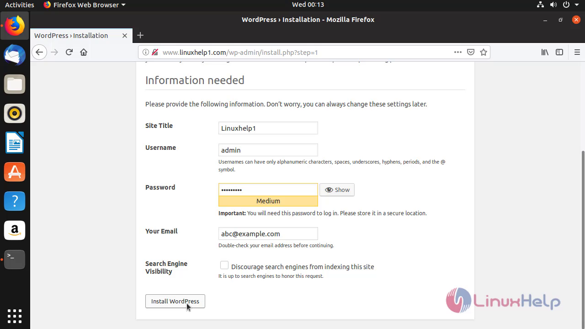This screenshot has height=329, width=585.
Task: Focus the Site Title field
Action: [x=268, y=128]
